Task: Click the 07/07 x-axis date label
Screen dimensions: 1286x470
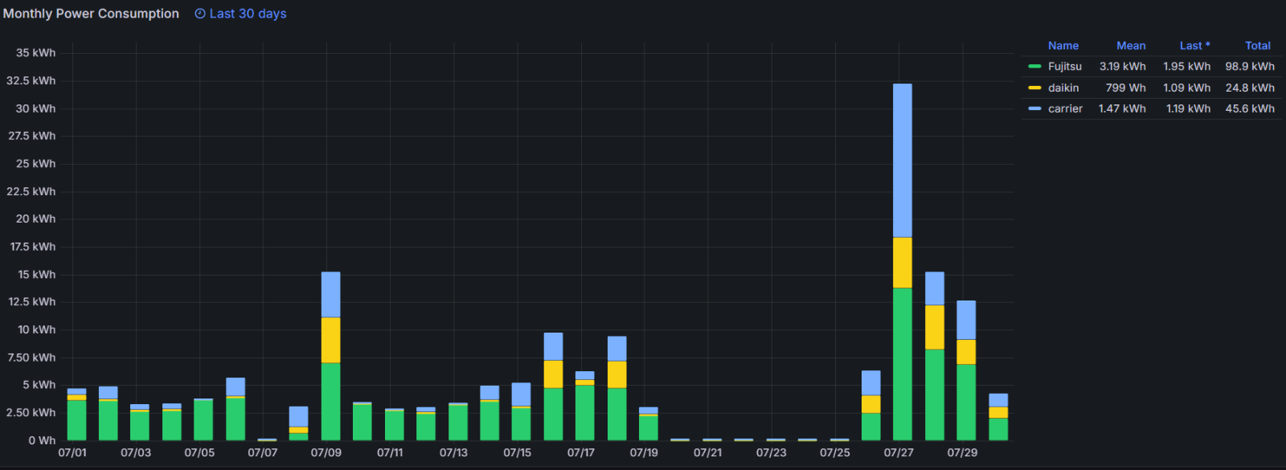Action: tap(263, 453)
